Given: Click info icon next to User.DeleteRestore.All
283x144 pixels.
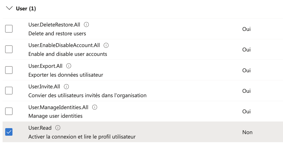Looking at the screenshot, I should [x=87, y=25].
